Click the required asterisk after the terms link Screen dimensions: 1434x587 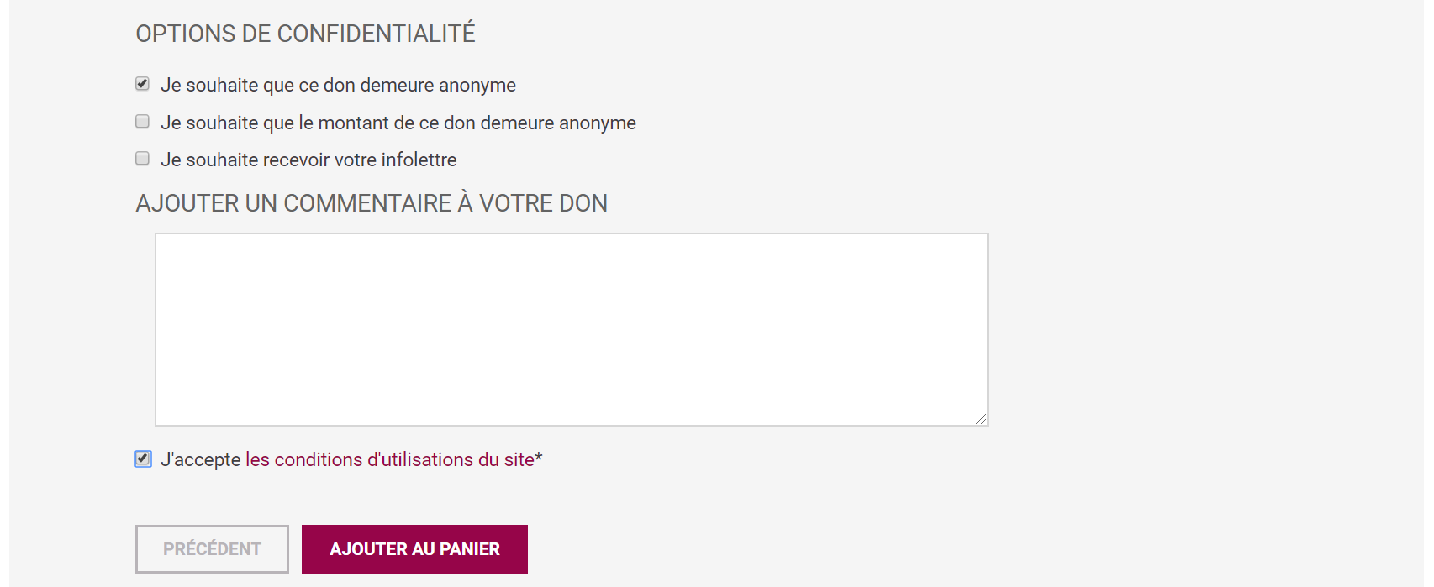(x=539, y=459)
